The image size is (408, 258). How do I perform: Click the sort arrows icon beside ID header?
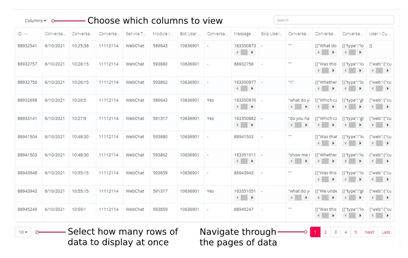(26, 34)
